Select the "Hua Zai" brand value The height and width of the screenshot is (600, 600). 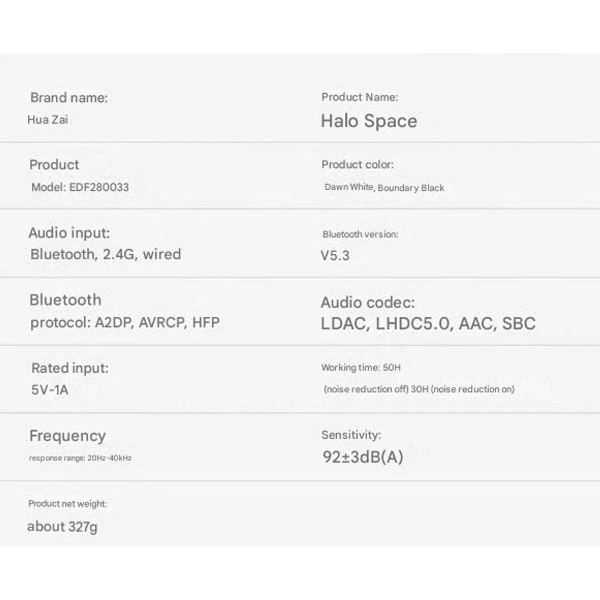tap(47, 119)
